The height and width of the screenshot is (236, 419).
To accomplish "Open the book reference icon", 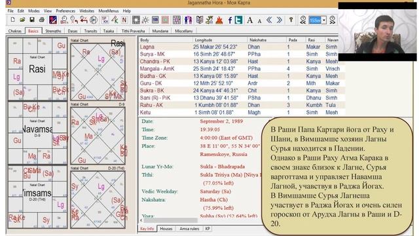I will pos(200,20).
